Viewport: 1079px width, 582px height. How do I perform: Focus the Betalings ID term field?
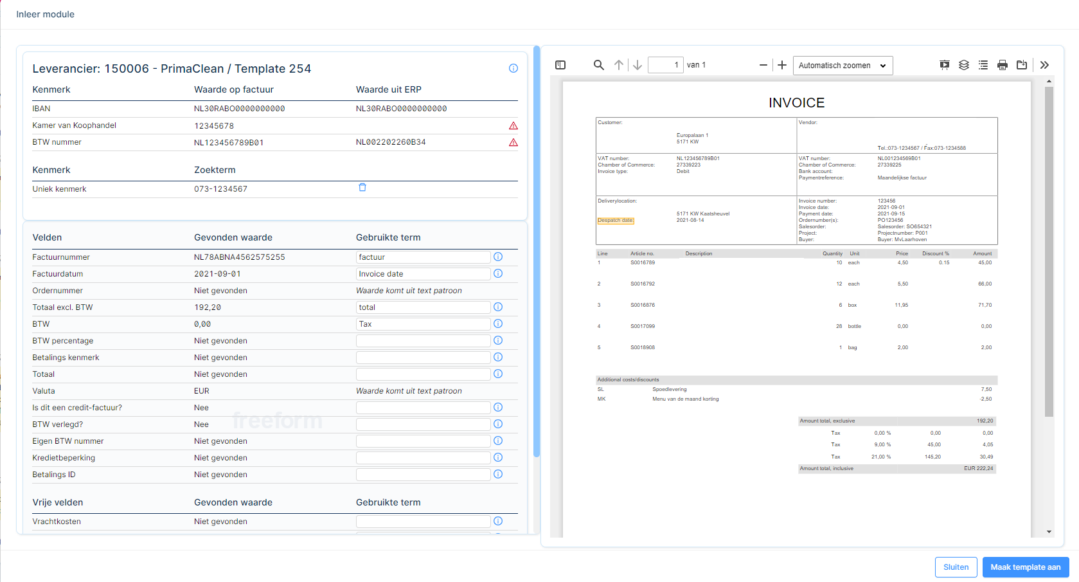pyautogui.click(x=423, y=475)
